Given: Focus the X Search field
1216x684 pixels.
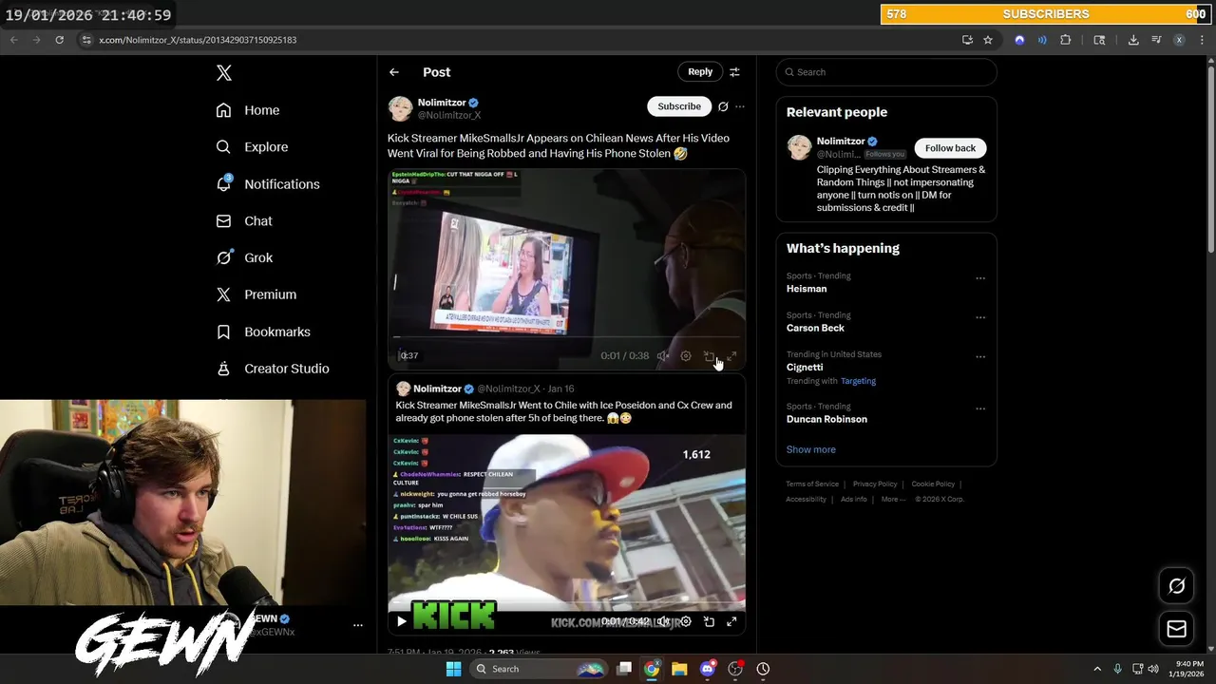Looking at the screenshot, I should tap(886, 72).
